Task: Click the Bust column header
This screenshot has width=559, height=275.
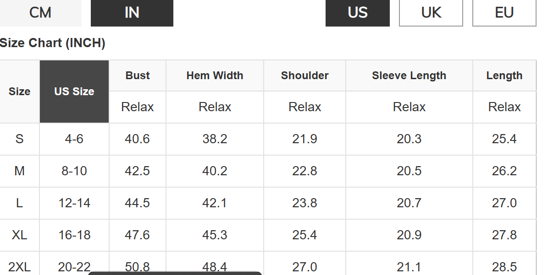Action: [138, 75]
